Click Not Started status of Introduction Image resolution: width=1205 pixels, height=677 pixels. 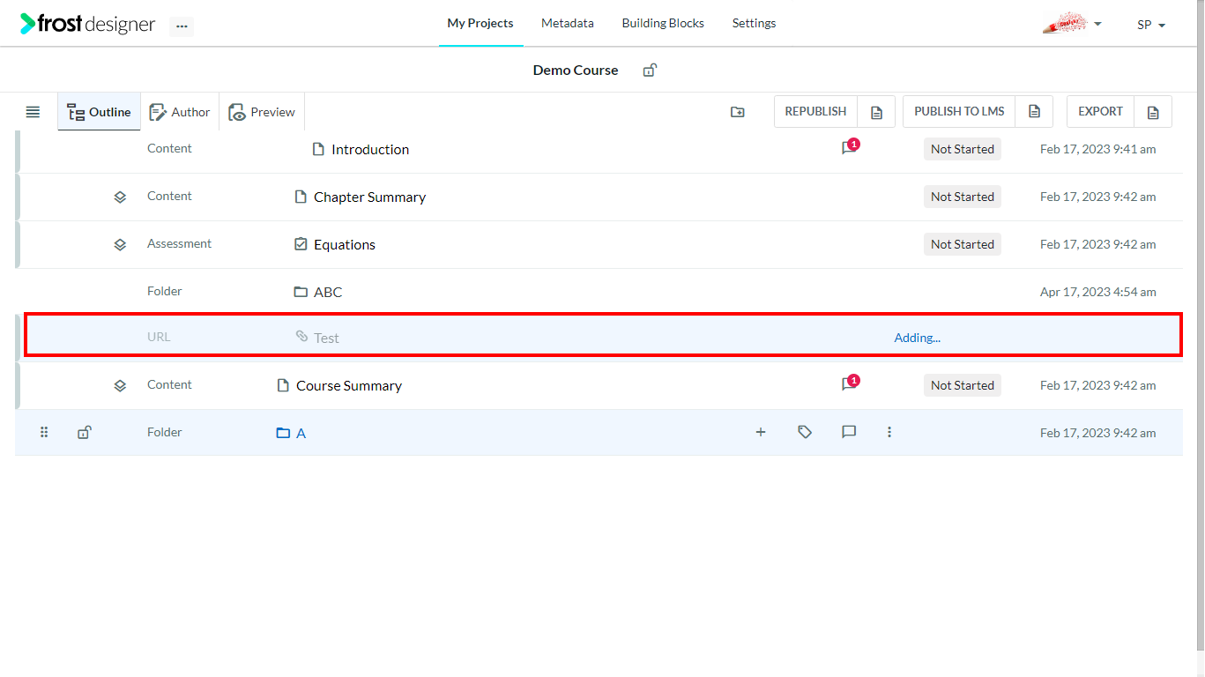tap(963, 149)
